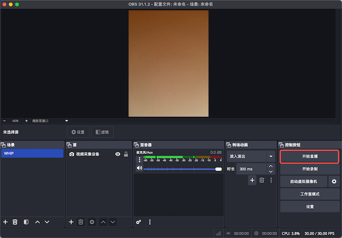Screen dimensions: 342x238
Task: Open the mixer panel three-dot menu
Action: pyautogui.click(x=150, y=222)
